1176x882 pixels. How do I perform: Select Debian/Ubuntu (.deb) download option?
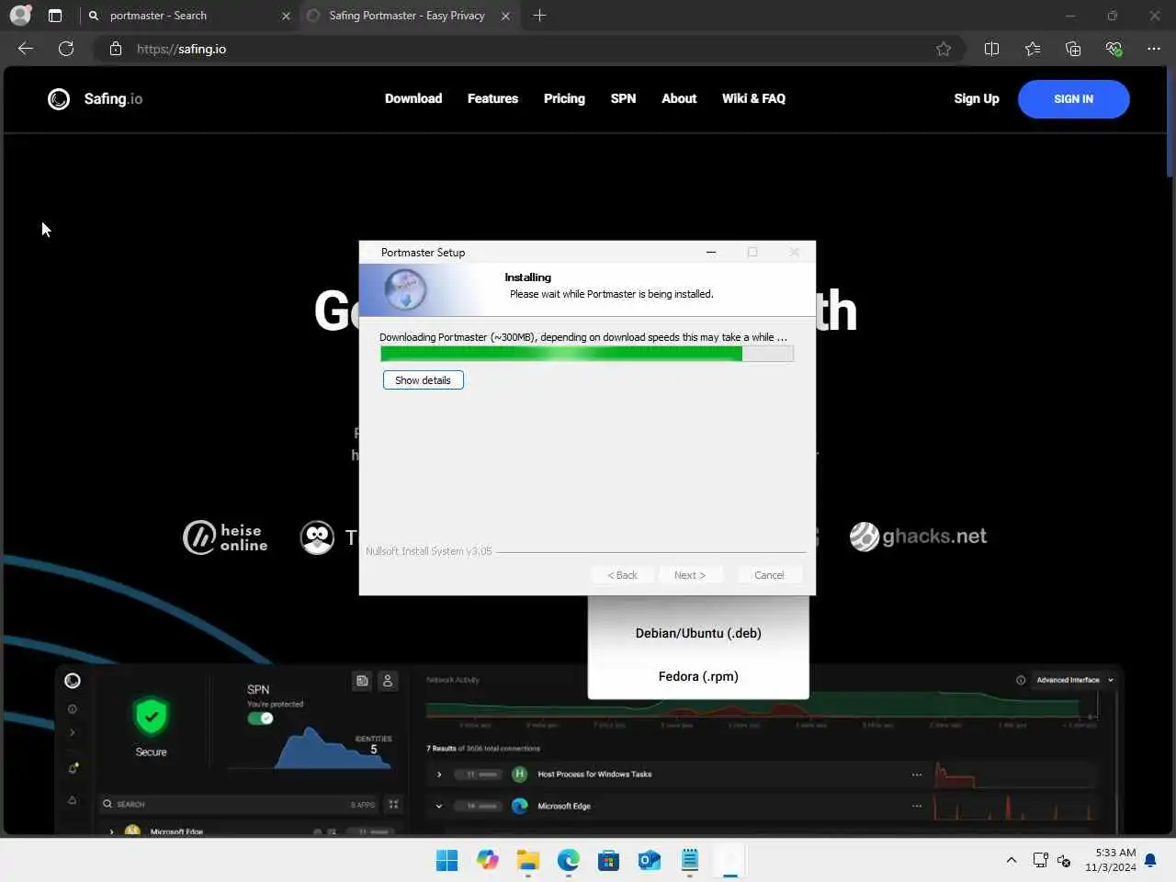(698, 633)
